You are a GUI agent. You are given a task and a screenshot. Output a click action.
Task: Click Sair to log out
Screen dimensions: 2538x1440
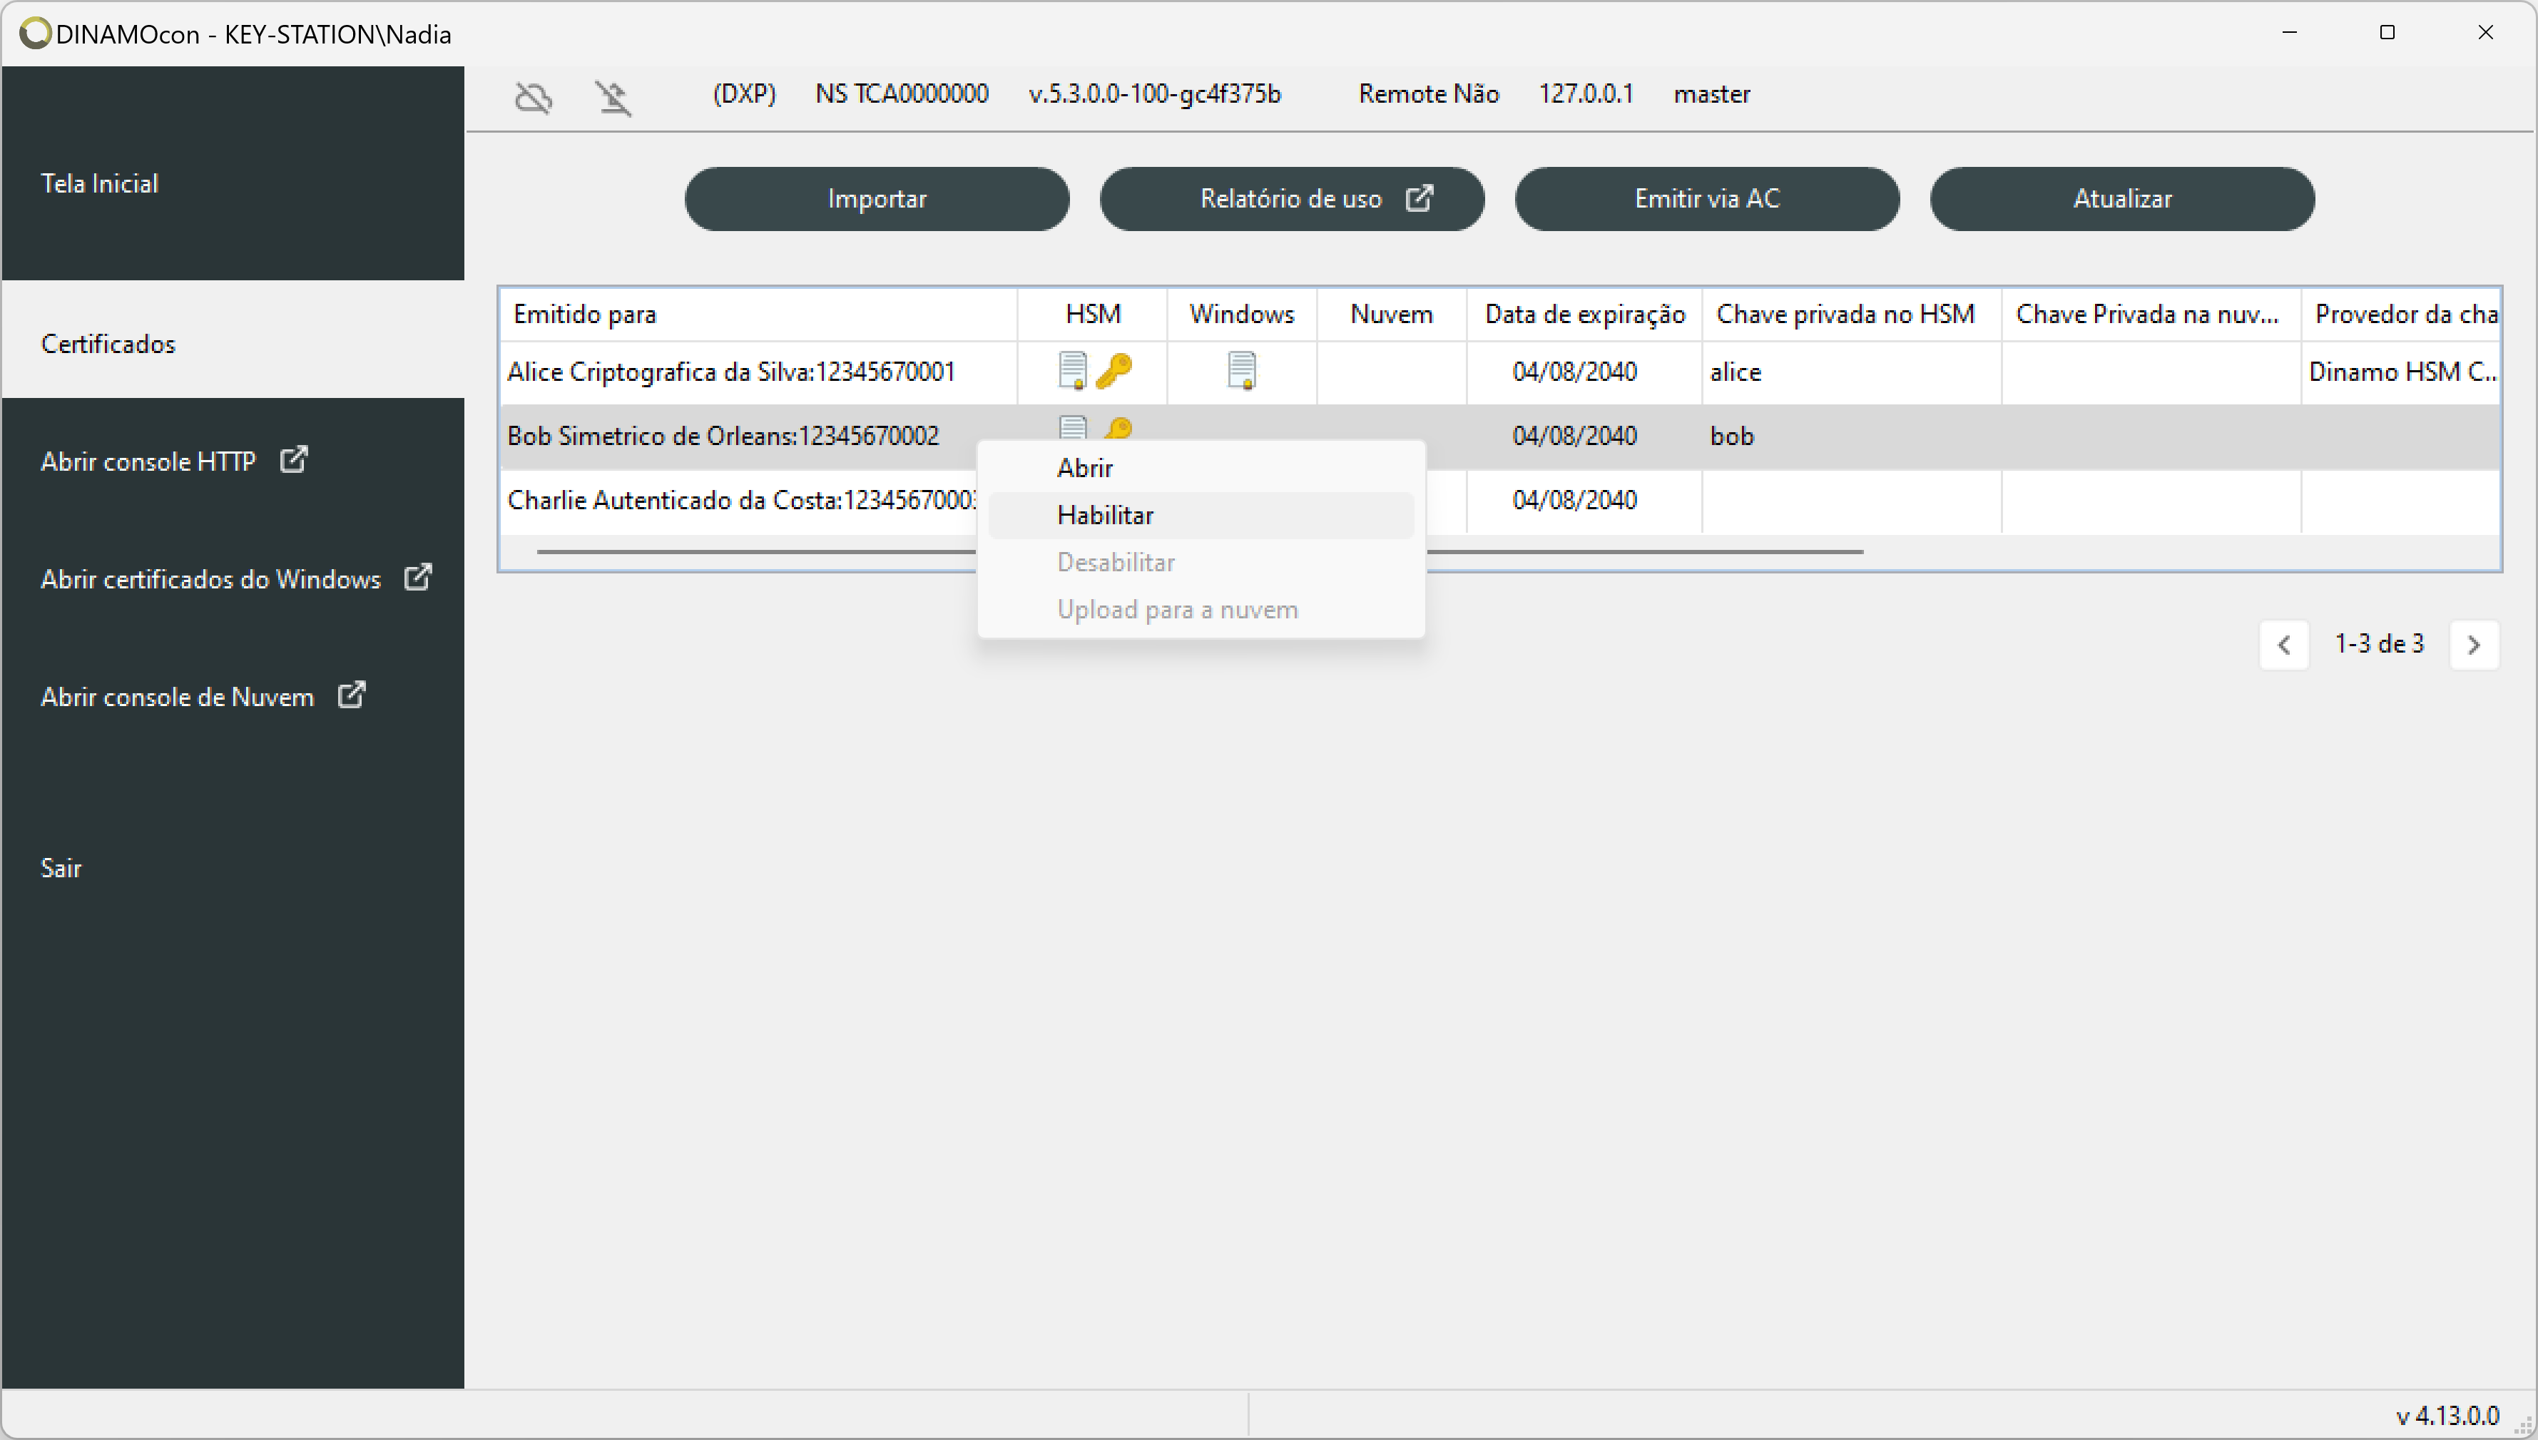tap(61, 867)
